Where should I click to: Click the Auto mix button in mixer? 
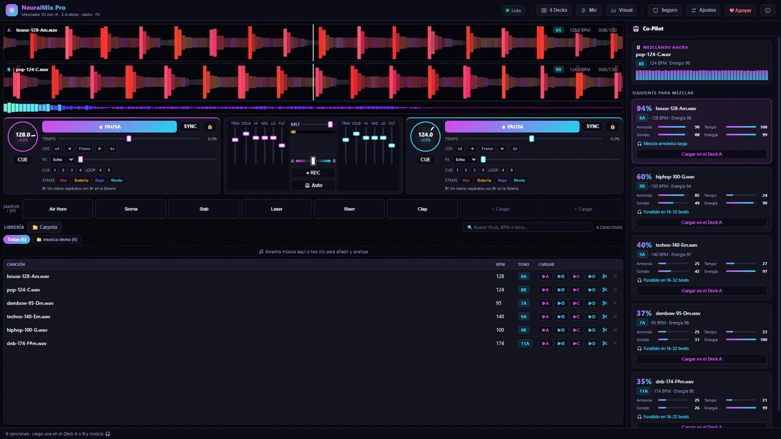(x=313, y=185)
